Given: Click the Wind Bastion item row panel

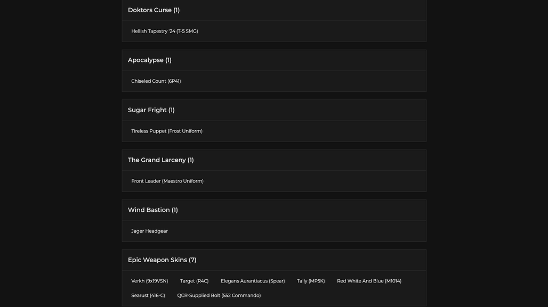Looking at the screenshot, I should coord(274,231).
